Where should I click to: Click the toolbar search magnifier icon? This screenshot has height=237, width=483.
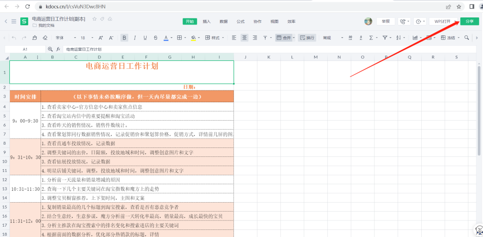click(x=466, y=38)
